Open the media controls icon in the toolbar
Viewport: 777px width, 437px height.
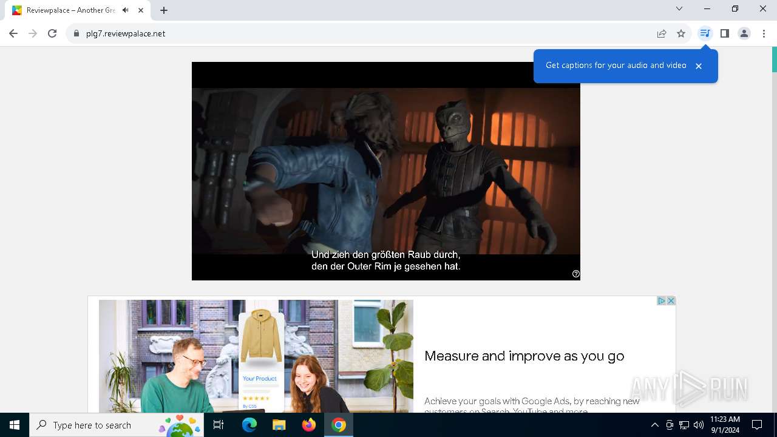(705, 33)
